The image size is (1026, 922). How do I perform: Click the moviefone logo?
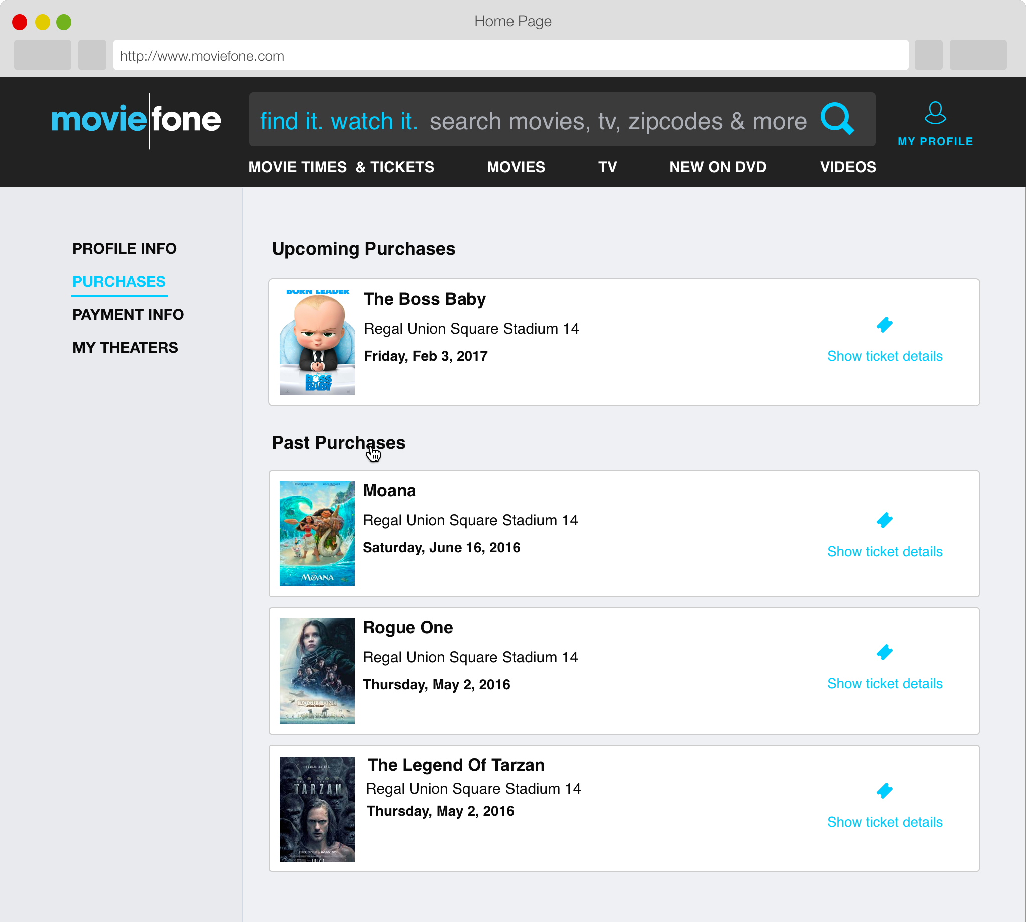136,120
